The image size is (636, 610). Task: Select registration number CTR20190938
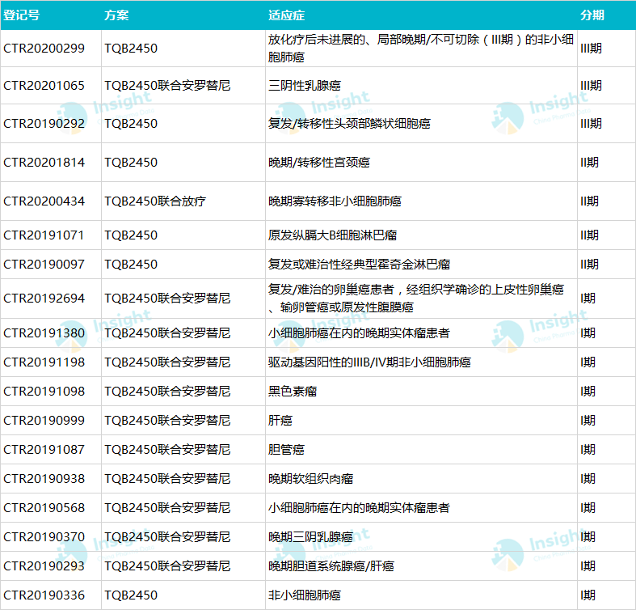(44, 479)
